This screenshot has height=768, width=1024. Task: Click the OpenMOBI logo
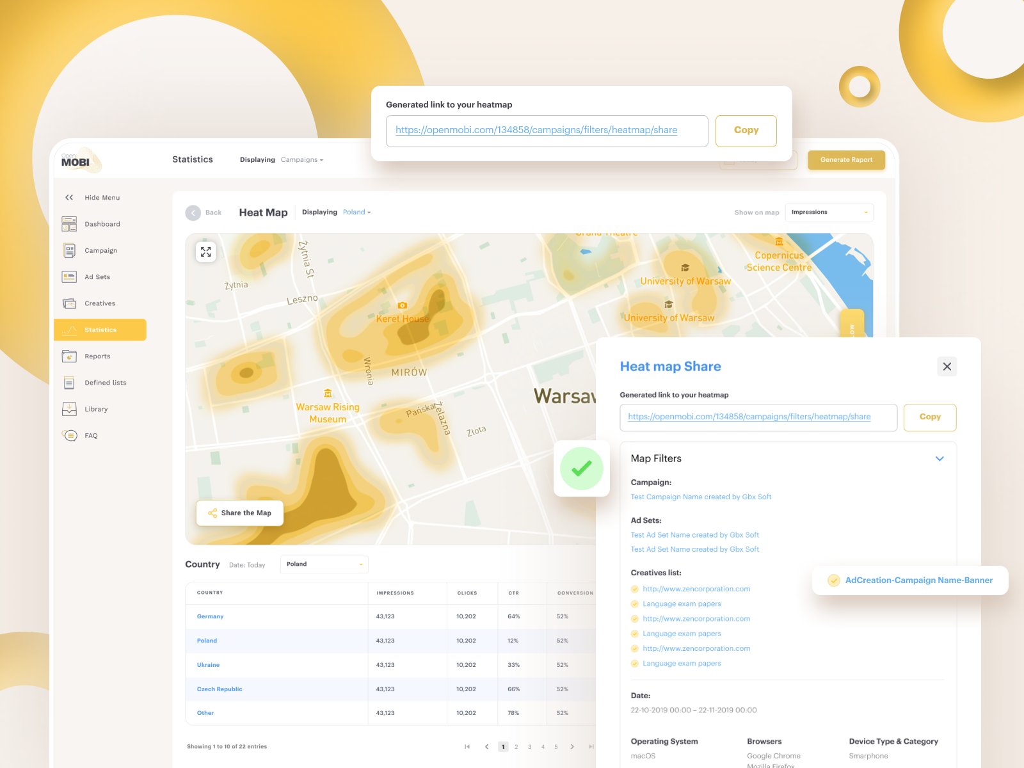click(x=81, y=161)
